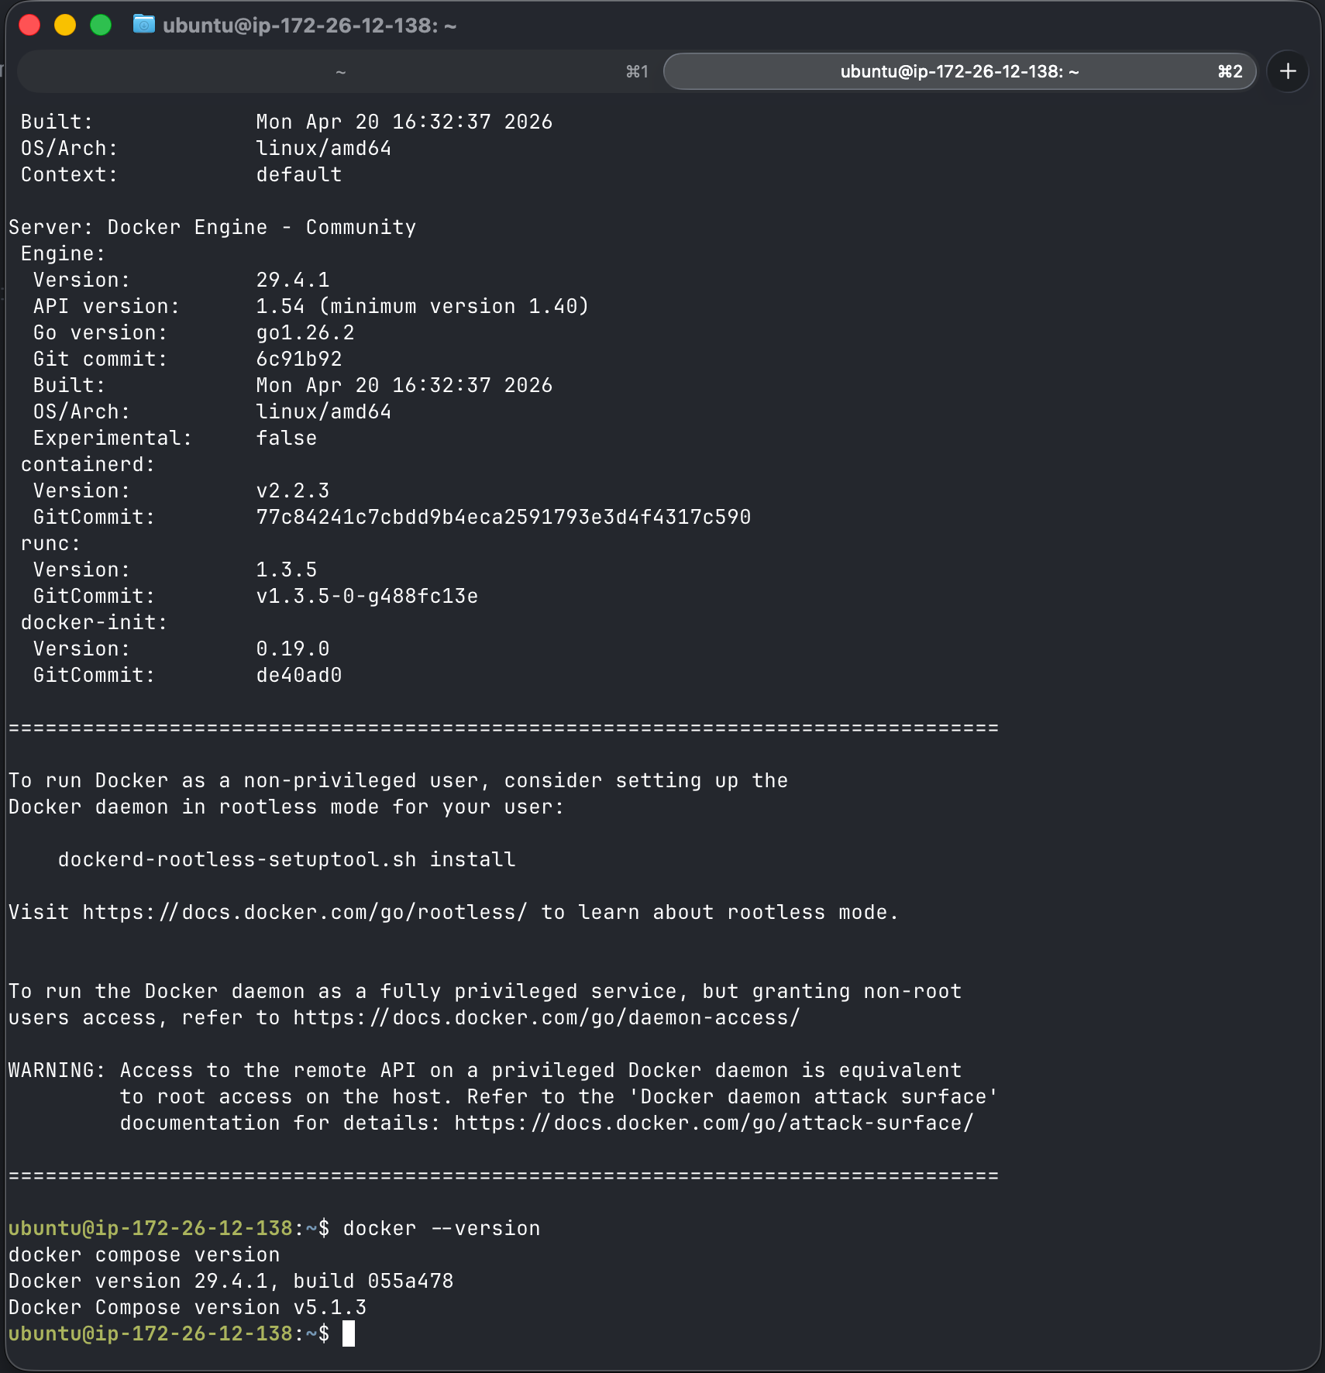Click the Docker Compose version v5.1.3 line
Image resolution: width=1325 pixels, height=1373 pixels.
(188, 1307)
